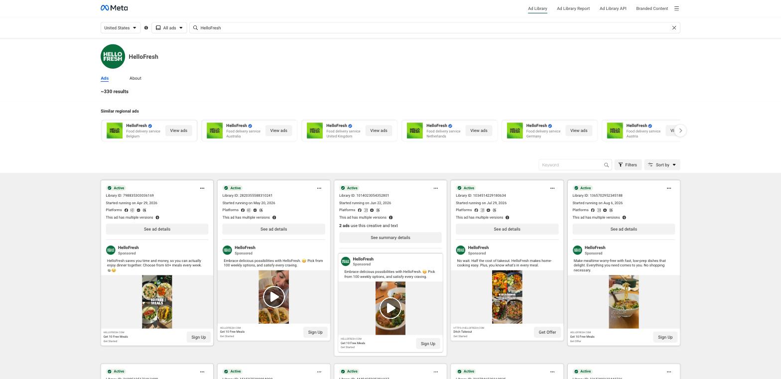This screenshot has width=781, height=379.
Task: Open the Ad Library Report tab
Action: [573, 8]
